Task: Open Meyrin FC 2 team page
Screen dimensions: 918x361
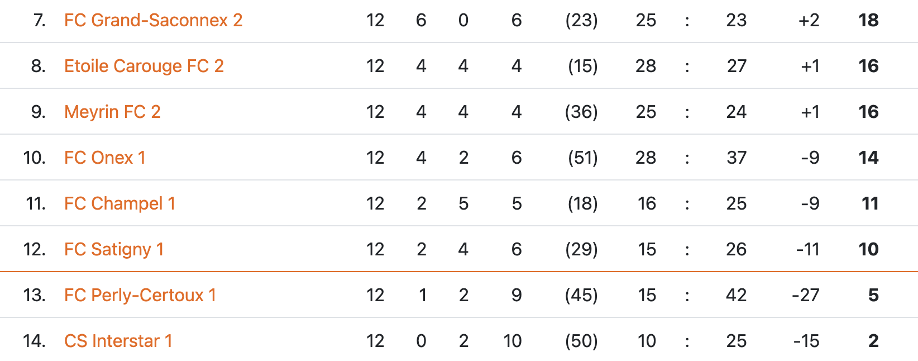Action: coord(112,112)
